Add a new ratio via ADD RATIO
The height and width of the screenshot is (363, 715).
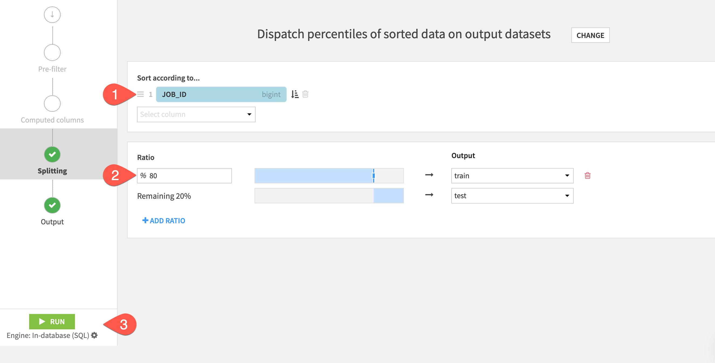pyautogui.click(x=164, y=221)
